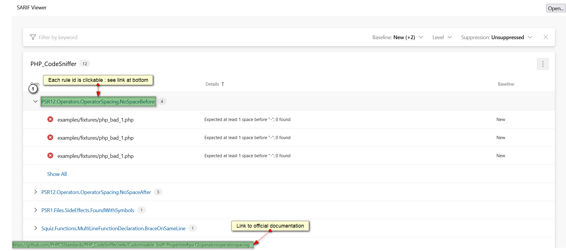Expand the PSR12 NoSpaceAfter rule group
The height and width of the screenshot is (251, 566).
[35, 192]
